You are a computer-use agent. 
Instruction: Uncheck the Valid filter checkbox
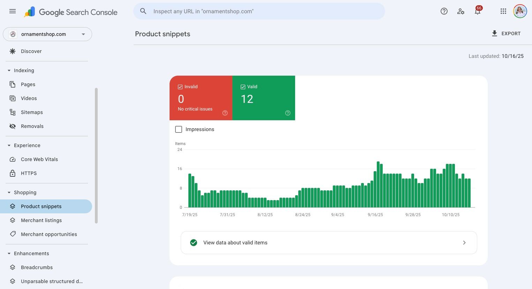[243, 87]
